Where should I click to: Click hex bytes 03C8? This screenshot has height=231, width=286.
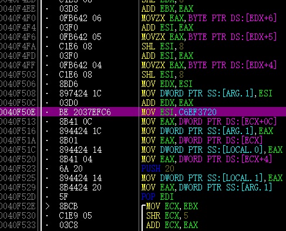[69, 225]
